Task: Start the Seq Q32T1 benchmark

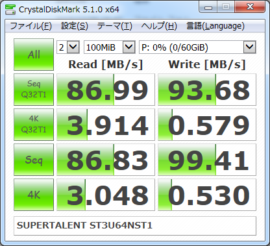Action: point(34,90)
